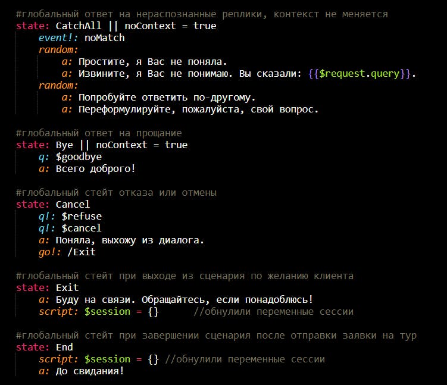Click 'Простите, я Вас не поняла.' line
The image size is (447, 385).
(x=152, y=62)
